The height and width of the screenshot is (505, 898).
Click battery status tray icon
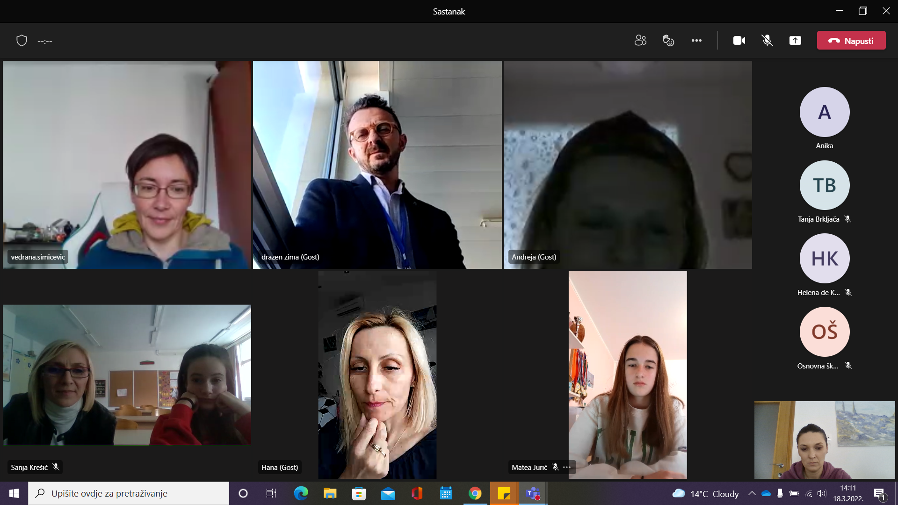[x=794, y=493]
